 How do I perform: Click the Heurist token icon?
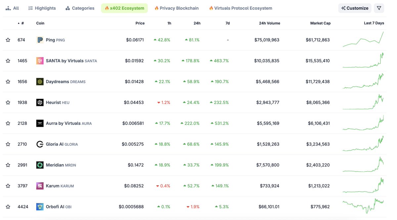pos(39,102)
